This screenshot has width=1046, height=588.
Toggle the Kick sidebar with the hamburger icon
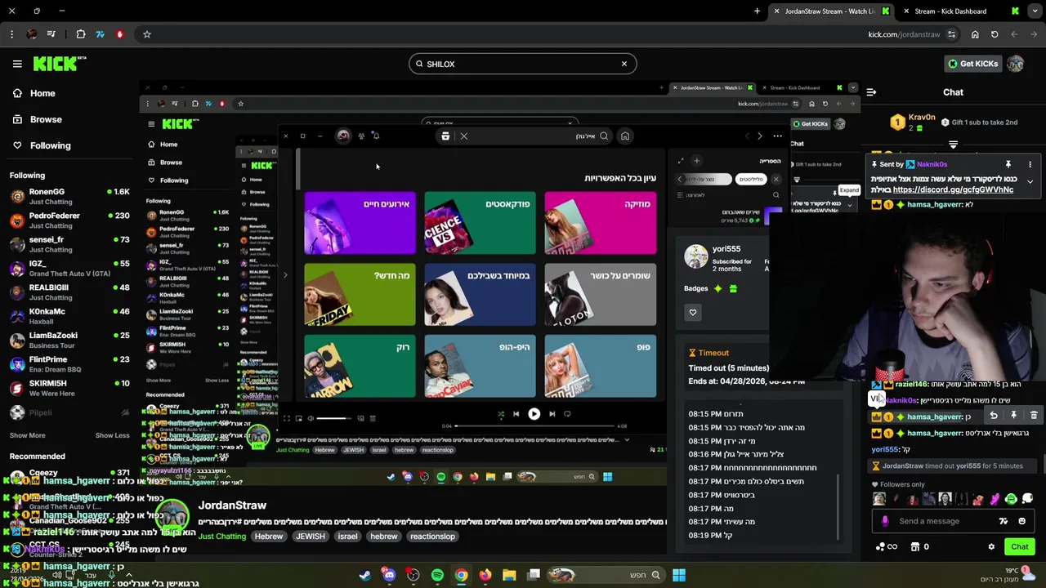17,64
